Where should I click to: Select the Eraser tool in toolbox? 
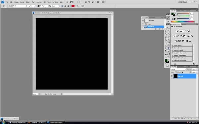[x=166, y=42]
